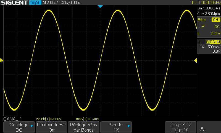Viewport: 221px width, 133px height.
Task: Select Réglage V/div par Bonds
Action: 84,127
